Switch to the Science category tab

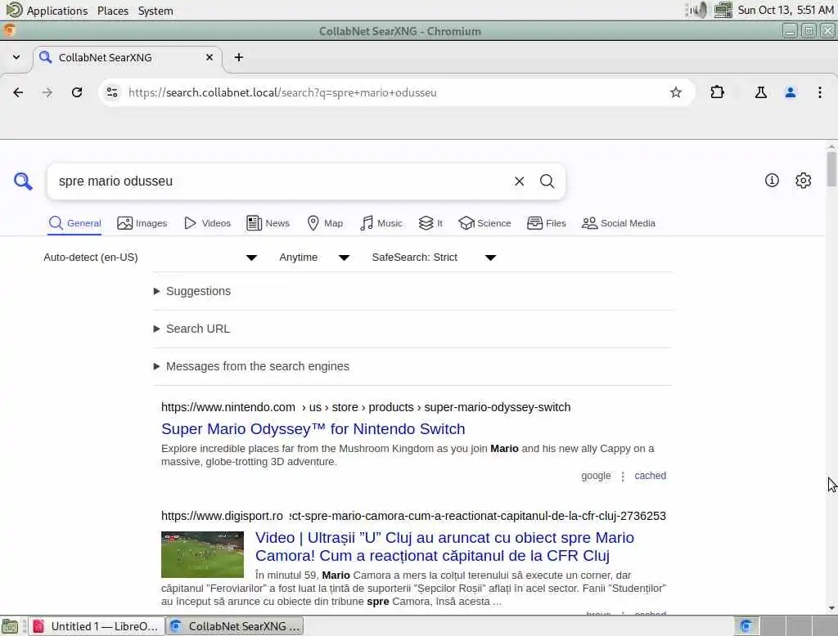484,223
